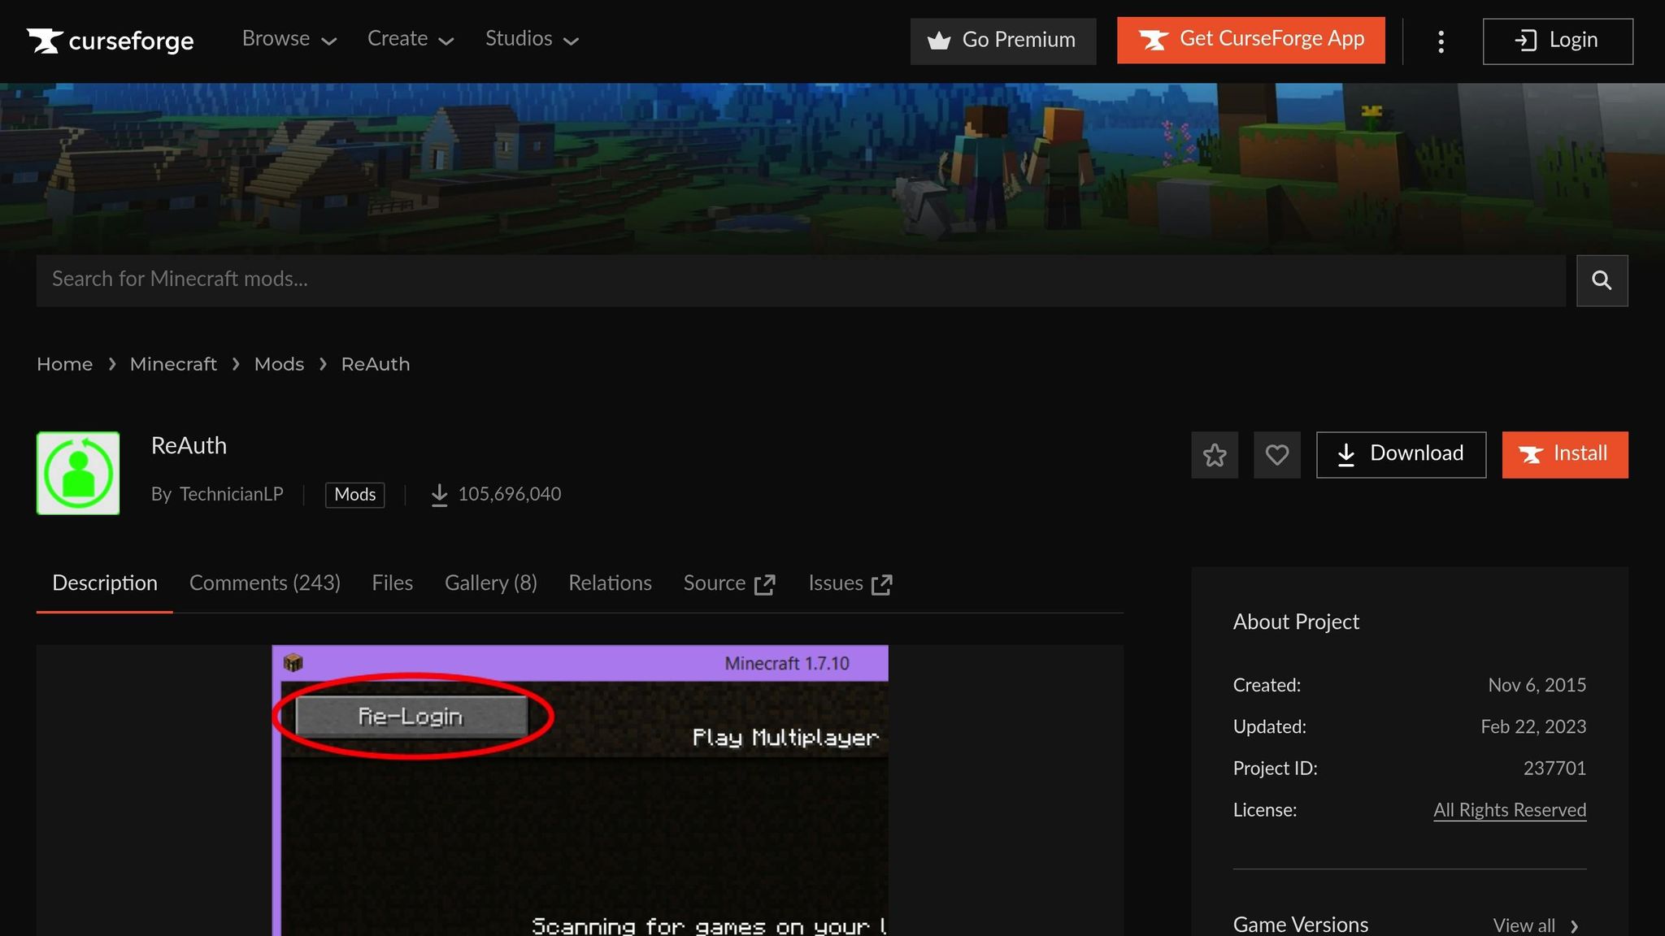The width and height of the screenshot is (1665, 936).
Task: Click the ReAuth project title
Action: click(189, 445)
